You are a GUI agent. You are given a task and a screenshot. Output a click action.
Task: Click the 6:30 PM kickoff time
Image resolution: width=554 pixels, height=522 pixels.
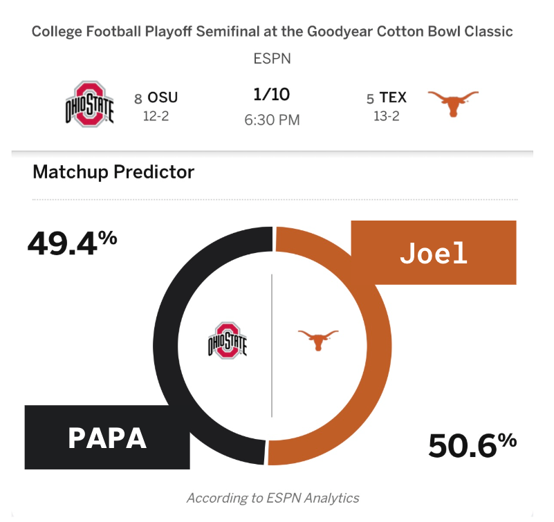[272, 120]
